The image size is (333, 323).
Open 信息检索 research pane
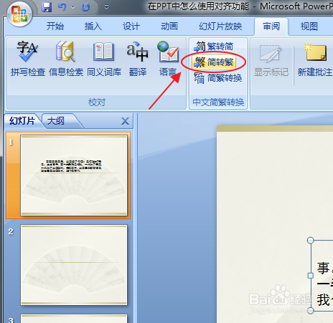(x=66, y=59)
